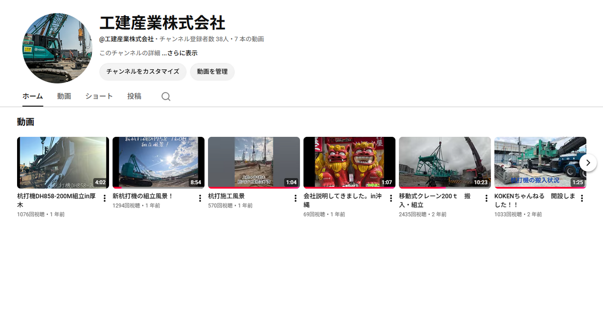Open more options for KOKENちゃんねる 開設しました video
The height and width of the screenshot is (325, 603).
coord(582,198)
